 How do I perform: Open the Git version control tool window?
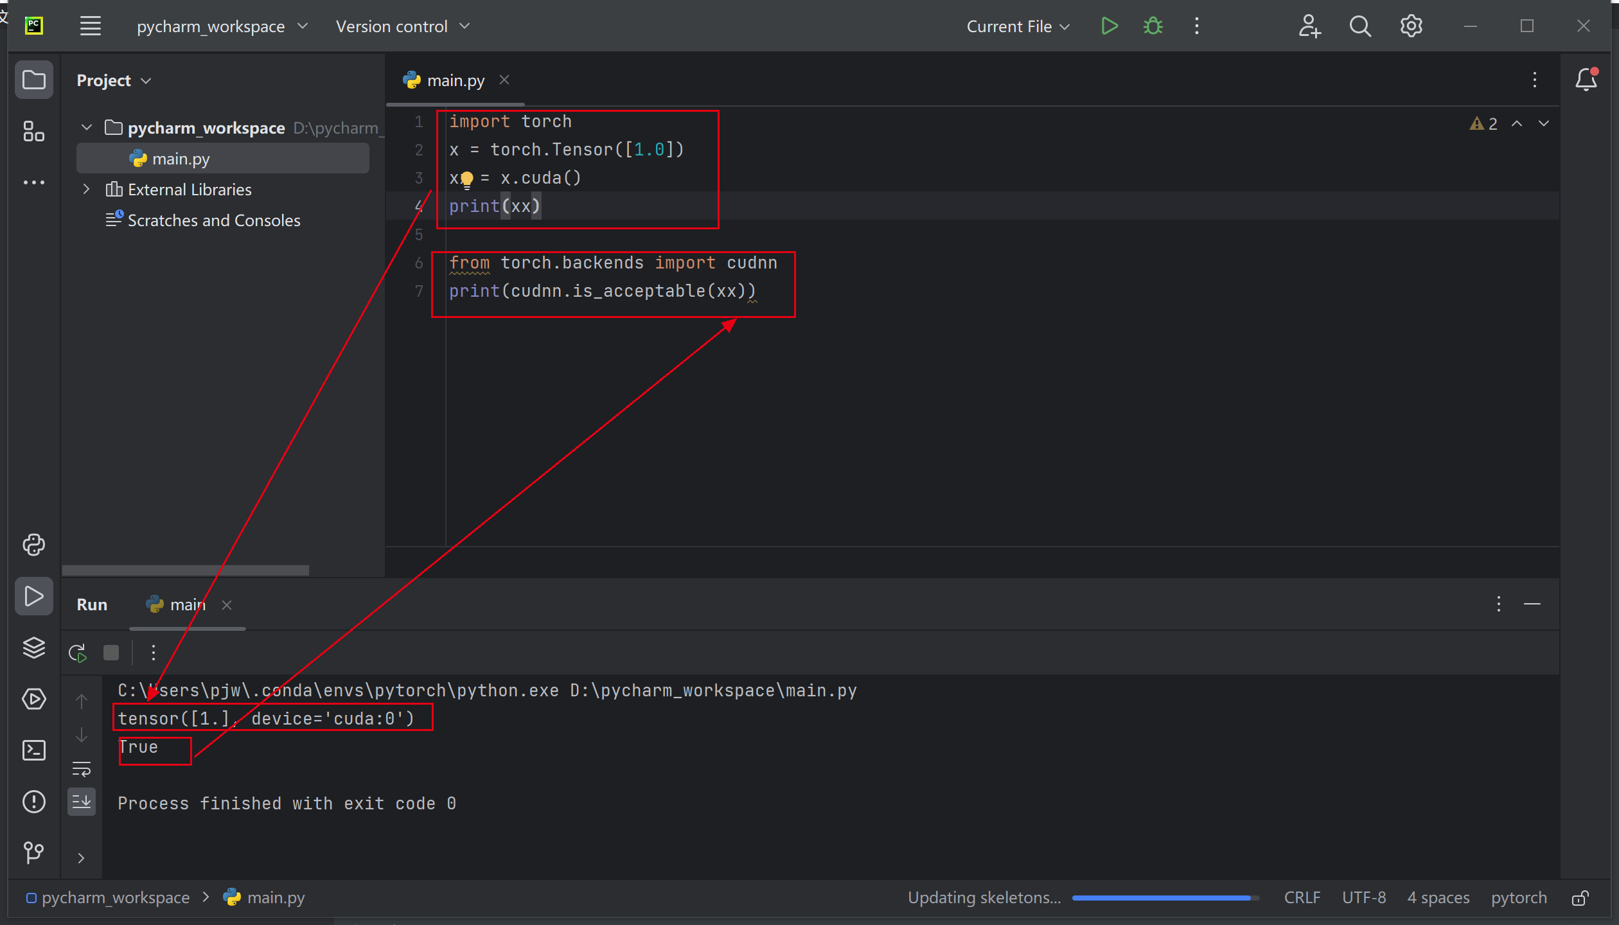pyautogui.click(x=33, y=852)
